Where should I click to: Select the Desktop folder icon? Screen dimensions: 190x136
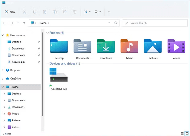pos(59,46)
